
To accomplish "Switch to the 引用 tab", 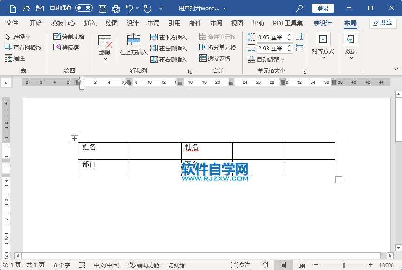I will click(x=175, y=23).
